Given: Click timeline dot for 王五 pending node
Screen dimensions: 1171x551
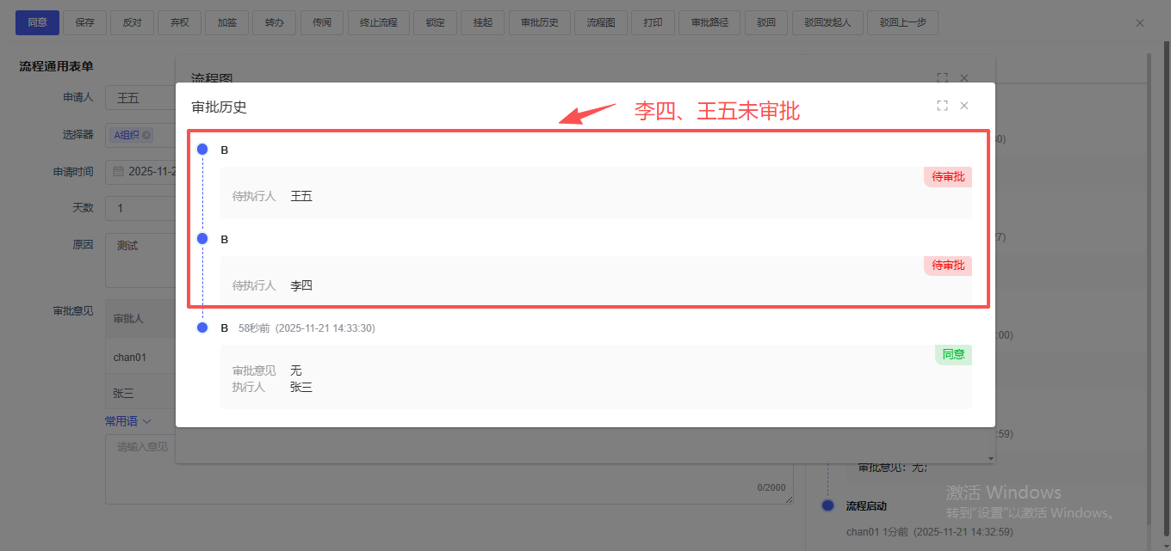Looking at the screenshot, I should tap(202, 150).
